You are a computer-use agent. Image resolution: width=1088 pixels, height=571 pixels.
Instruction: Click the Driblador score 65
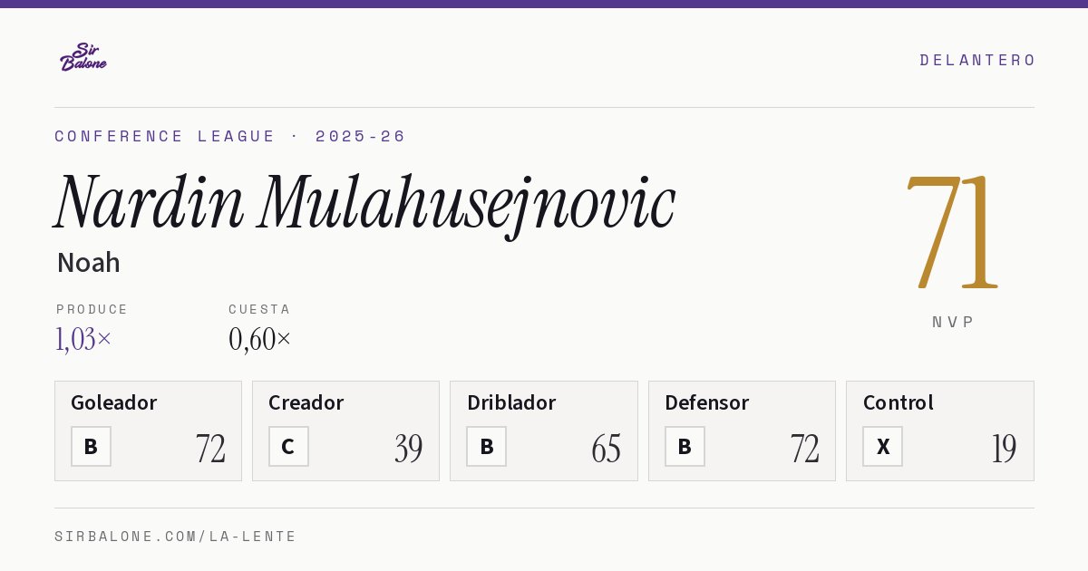[606, 449]
